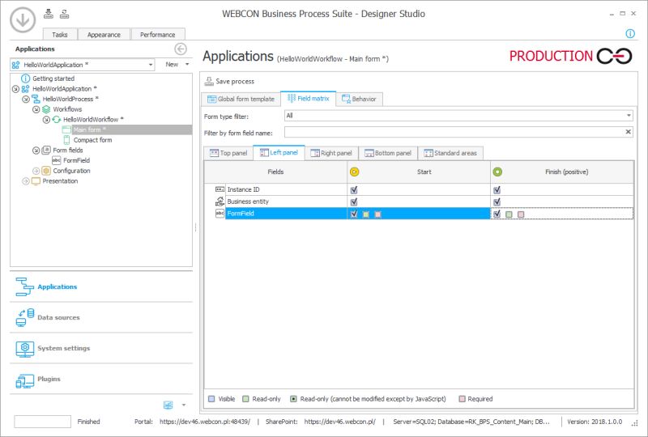Click the HelloWorldApplication tree node icon
Image resolution: width=648 pixels, height=437 pixels.
coord(26,89)
